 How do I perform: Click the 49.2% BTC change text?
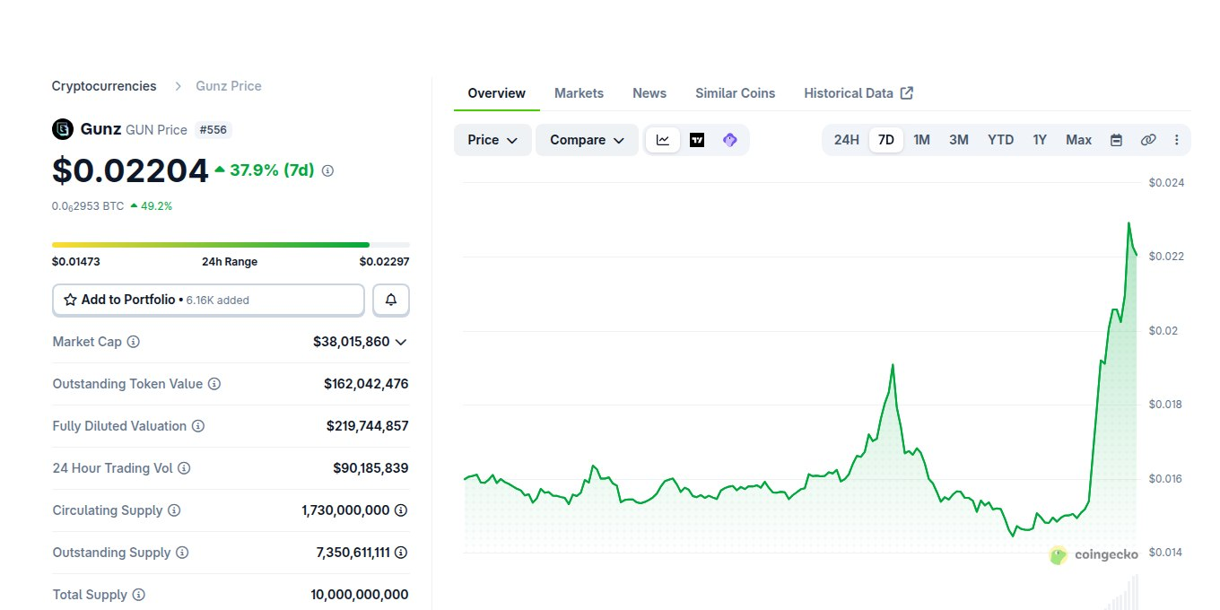click(x=156, y=205)
